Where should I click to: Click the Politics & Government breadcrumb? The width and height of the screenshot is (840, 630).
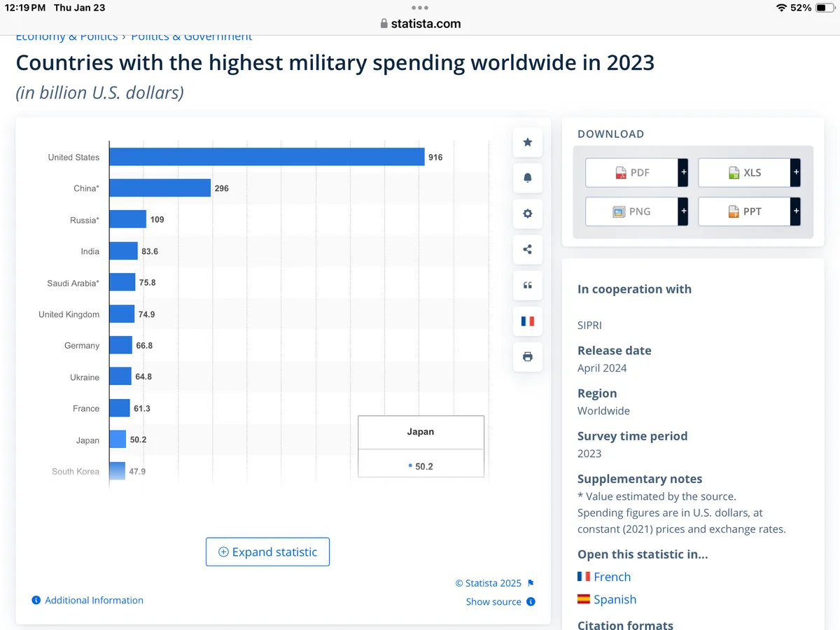pos(191,36)
